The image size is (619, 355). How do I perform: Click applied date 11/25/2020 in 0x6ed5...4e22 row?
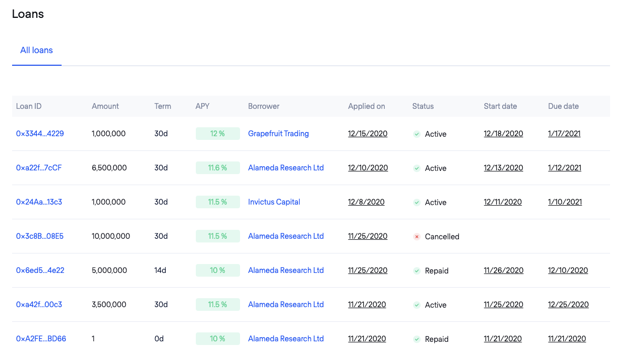click(367, 270)
